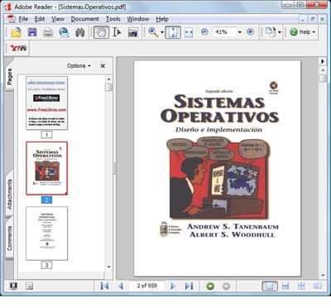The image size is (331, 308).
Task: Open Search with the binoculars icon
Action: [x=80, y=32]
